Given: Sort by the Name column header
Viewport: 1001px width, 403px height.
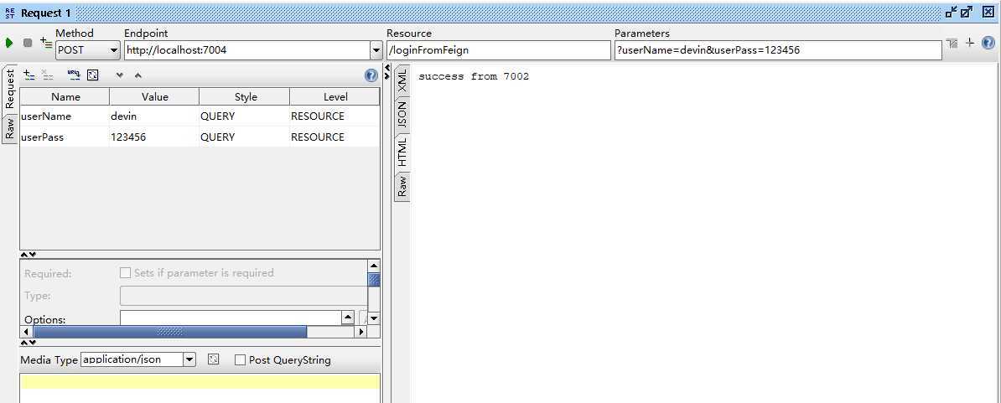Looking at the screenshot, I should [x=65, y=97].
